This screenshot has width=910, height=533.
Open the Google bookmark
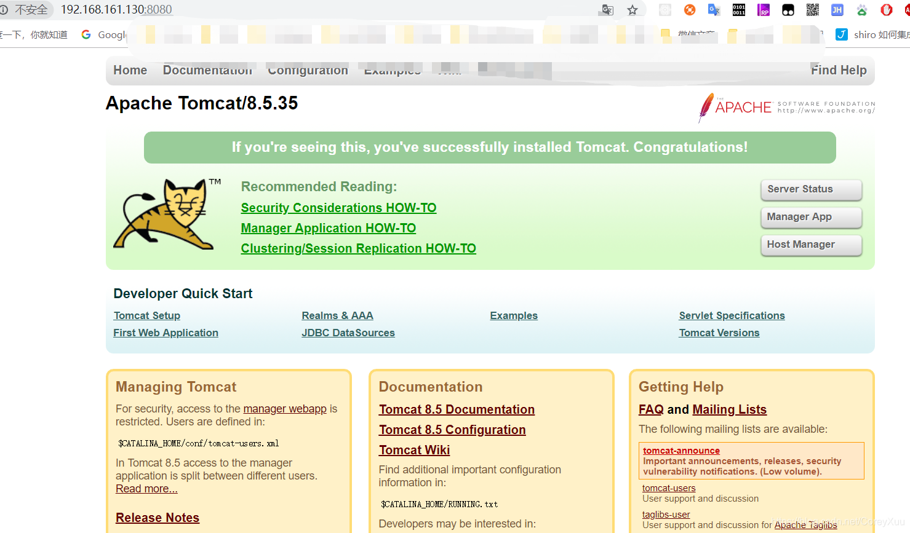click(x=103, y=34)
